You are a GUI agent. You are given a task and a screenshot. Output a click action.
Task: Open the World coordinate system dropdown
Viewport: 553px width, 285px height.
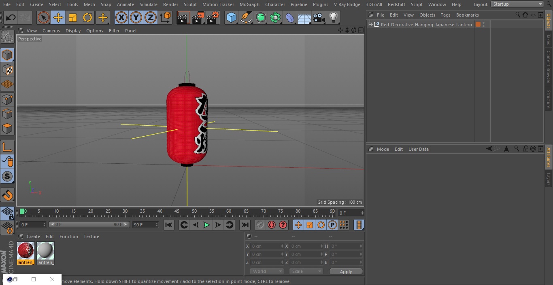pos(266,272)
